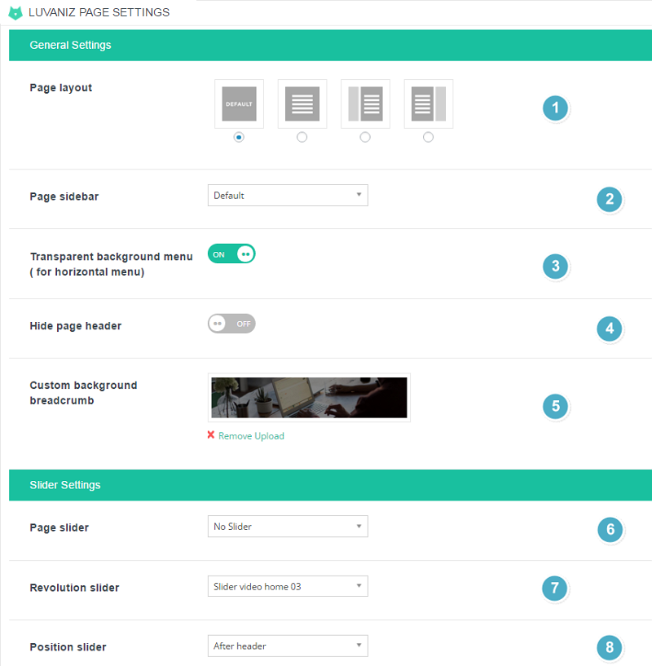Image resolution: width=652 pixels, height=666 pixels.
Task: Open the Position slider dropdown
Action: [x=288, y=646]
